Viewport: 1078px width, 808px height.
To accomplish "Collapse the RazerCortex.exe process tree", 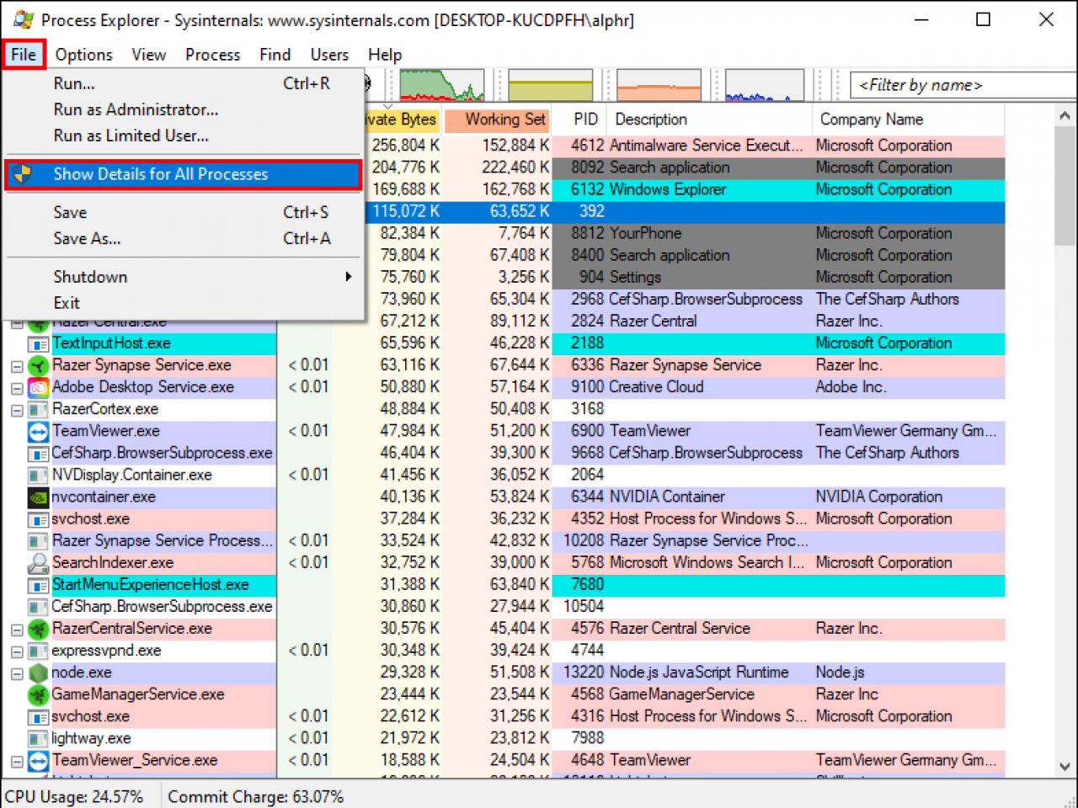I will (17, 410).
